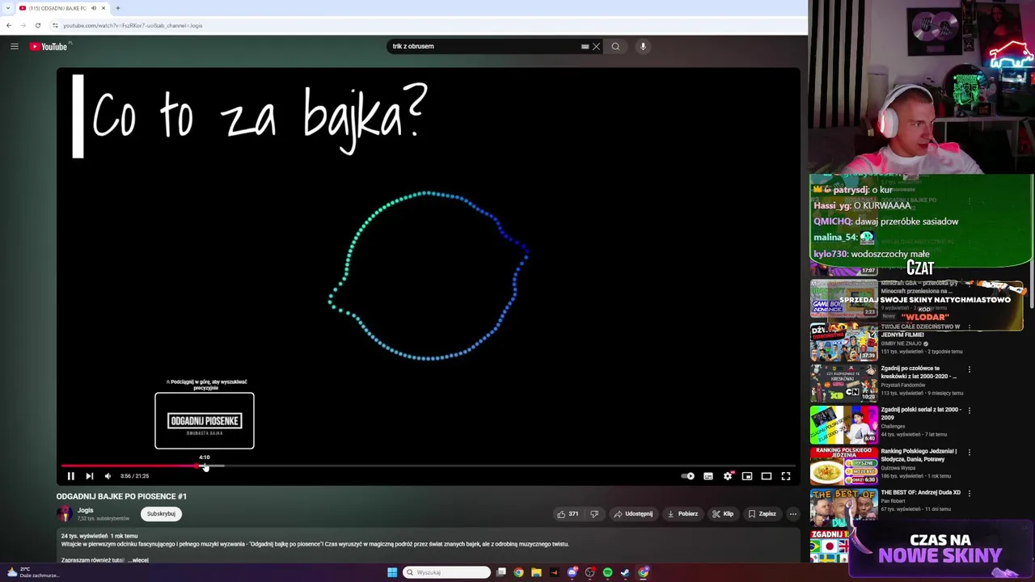Click the video progress bar near 4:10

205,466
